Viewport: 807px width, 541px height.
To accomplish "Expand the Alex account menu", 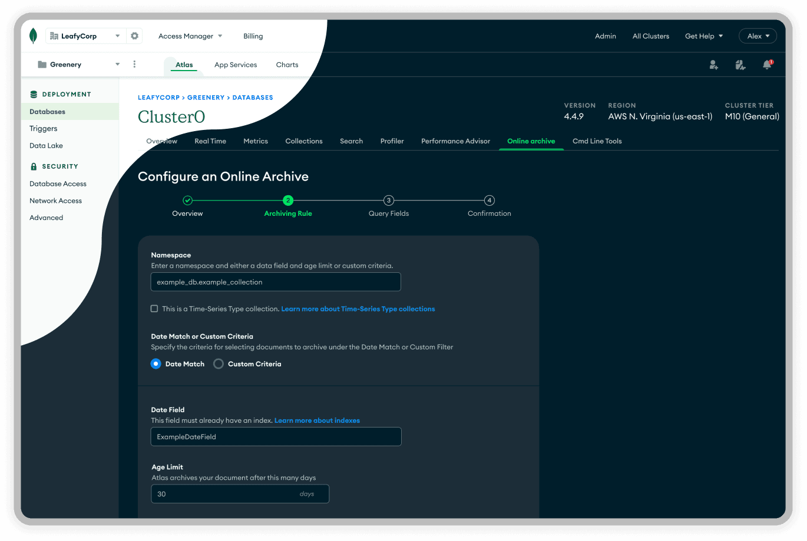I will tap(758, 35).
